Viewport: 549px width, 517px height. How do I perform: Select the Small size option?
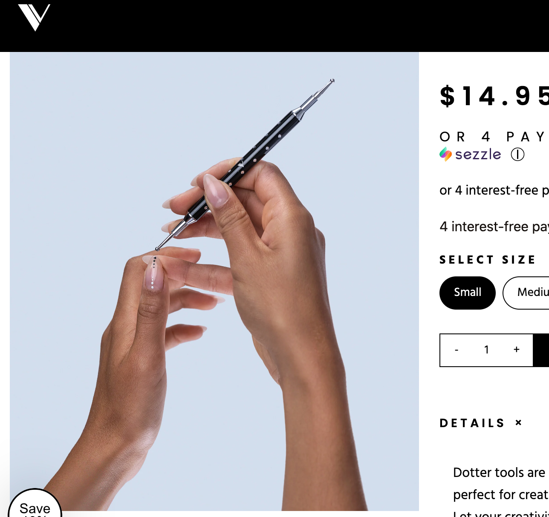(x=467, y=293)
